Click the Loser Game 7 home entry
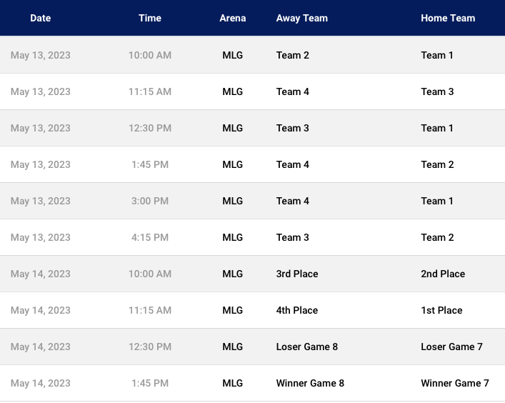Screen dimensions: 505x403 (451, 347)
